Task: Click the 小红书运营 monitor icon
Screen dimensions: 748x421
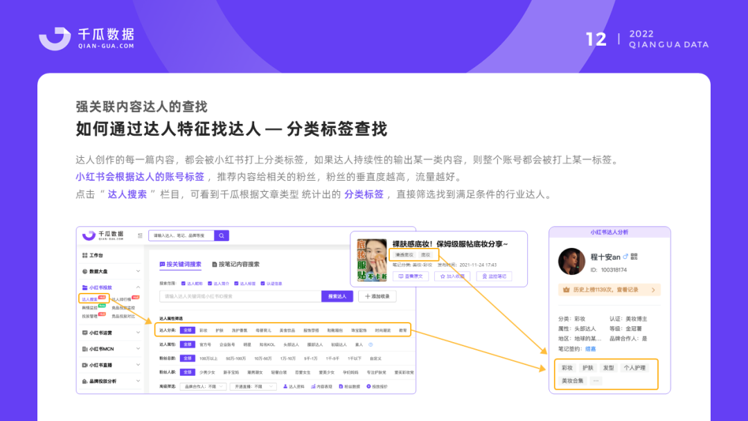Action: [85, 333]
